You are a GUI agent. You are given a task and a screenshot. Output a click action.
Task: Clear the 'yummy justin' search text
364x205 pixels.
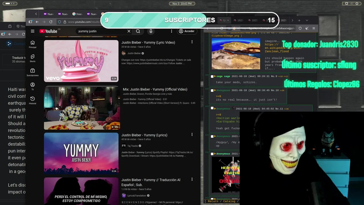point(129,31)
